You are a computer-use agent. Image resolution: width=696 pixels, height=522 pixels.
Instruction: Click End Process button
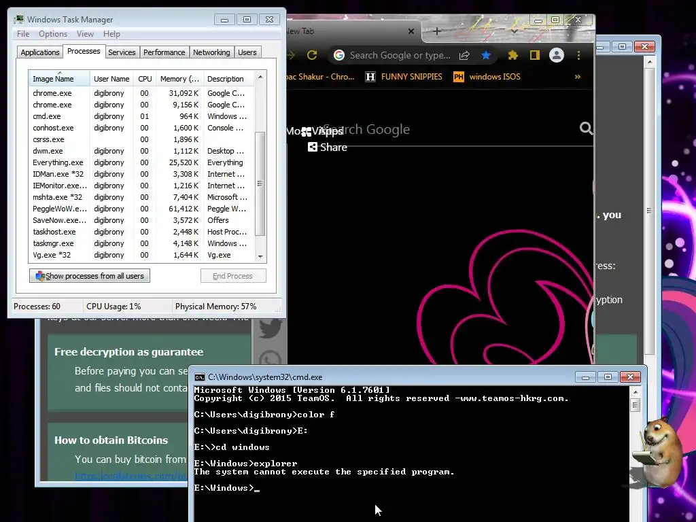click(x=233, y=276)
